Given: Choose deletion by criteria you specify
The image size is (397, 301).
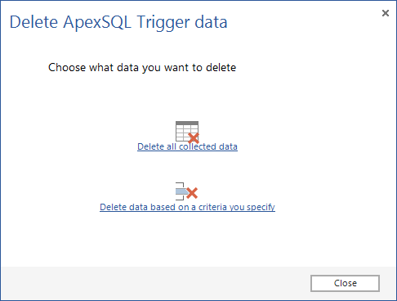Looking at the screenshot, I should (x=187, y=207).
